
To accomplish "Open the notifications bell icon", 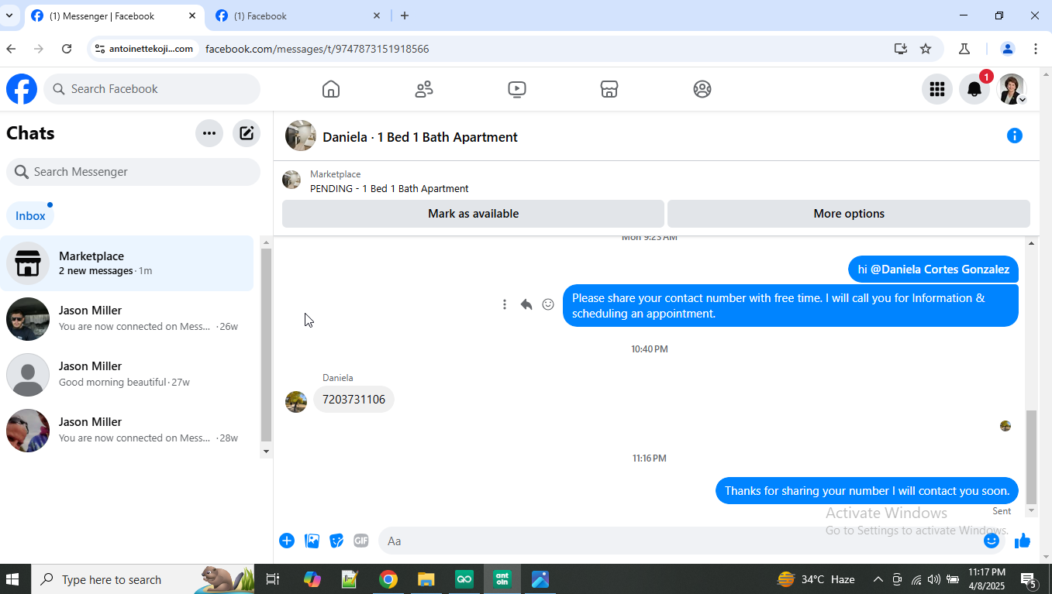I will point(974,89).
